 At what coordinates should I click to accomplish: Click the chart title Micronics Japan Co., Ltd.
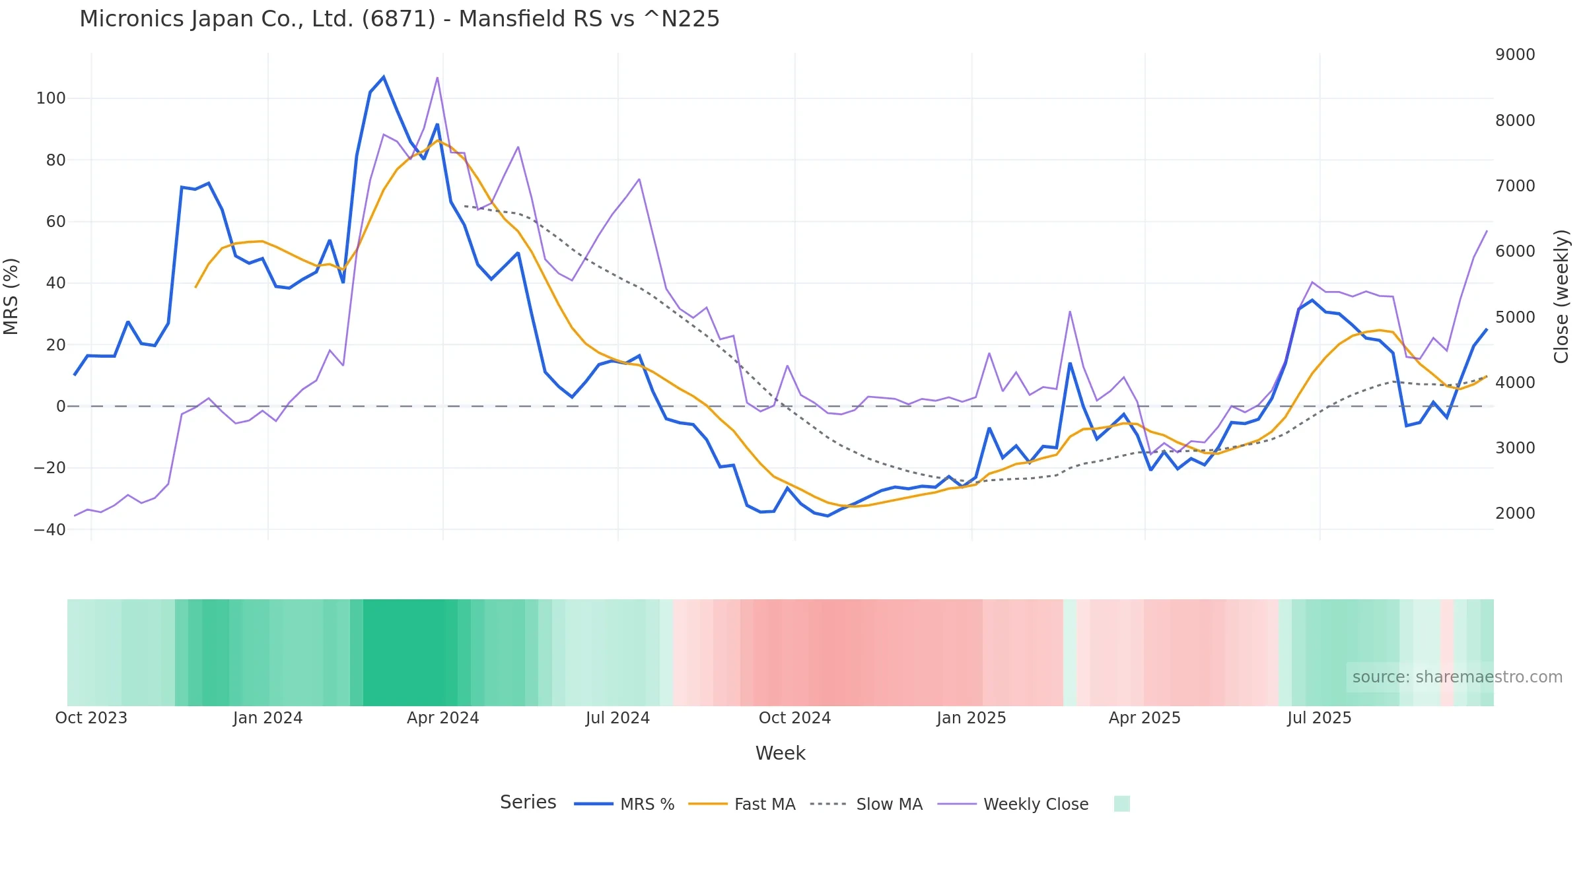(x=400, y=19)
